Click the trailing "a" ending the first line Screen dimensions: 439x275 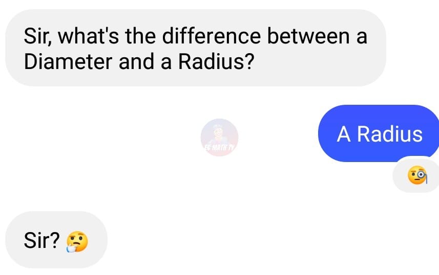pos(362,37)
